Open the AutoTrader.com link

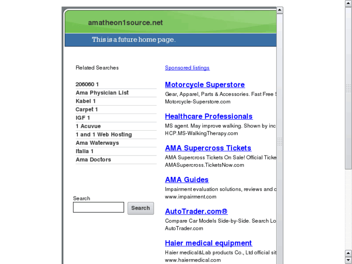tap(196, 211)
